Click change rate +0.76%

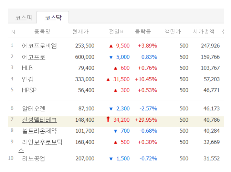coord(147,68)
